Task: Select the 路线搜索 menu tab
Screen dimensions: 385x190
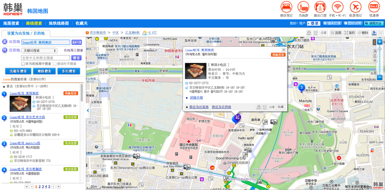Action: click(x=34, y=23)
